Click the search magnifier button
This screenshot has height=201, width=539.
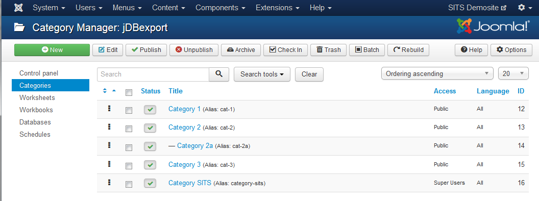coord(219,74)
